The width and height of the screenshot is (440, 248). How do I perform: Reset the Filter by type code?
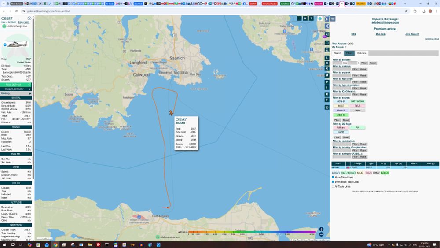[363, 82]
